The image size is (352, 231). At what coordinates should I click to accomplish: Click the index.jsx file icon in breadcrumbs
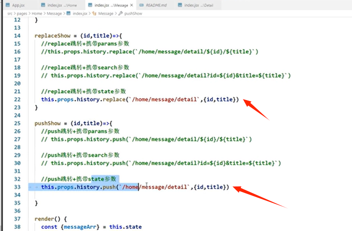69,14
